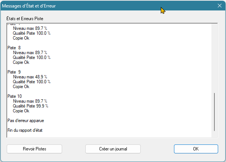Click the empty scrollbar track above the thumb
The width and height of the screenshot is (226, 162).
(x=214, y=56)
